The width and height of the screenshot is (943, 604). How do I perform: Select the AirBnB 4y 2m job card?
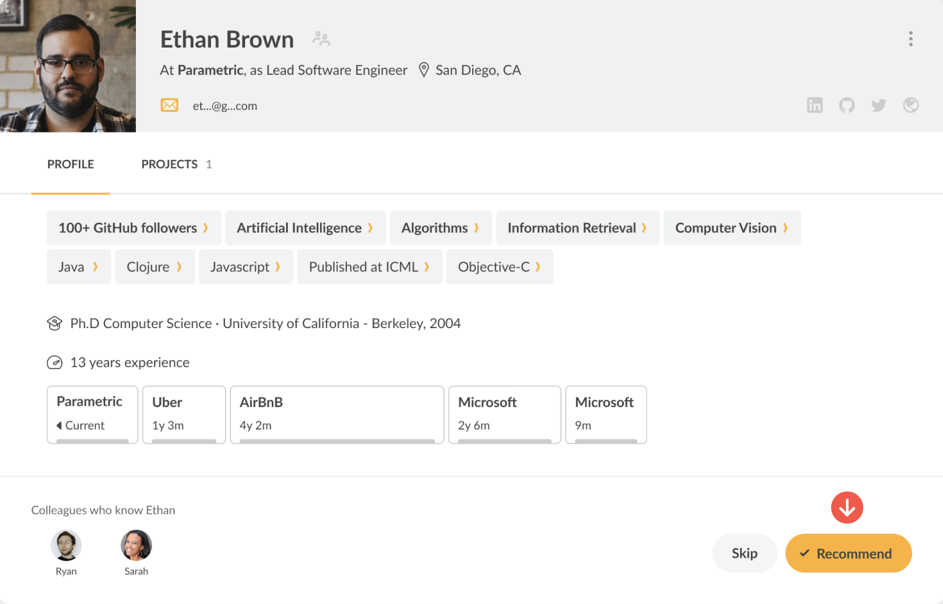[337, 414]
